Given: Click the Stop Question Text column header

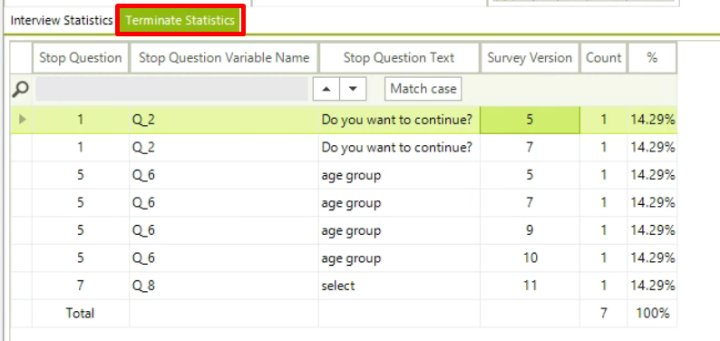Looking at the screenshot, I should pos(399,58).
